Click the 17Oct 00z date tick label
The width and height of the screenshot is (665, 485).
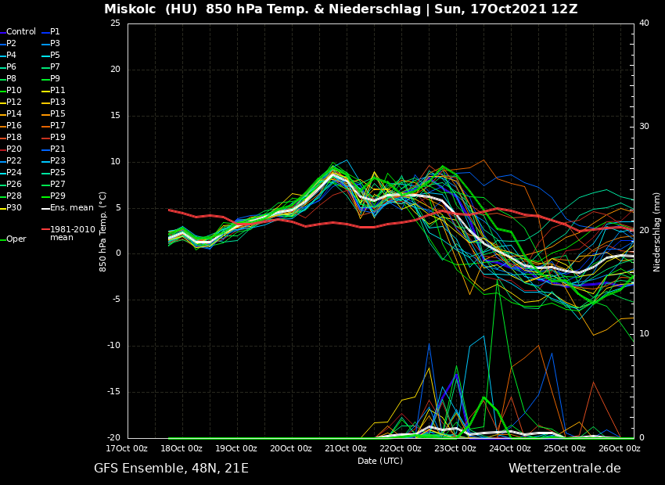click(x=128, y=448)
